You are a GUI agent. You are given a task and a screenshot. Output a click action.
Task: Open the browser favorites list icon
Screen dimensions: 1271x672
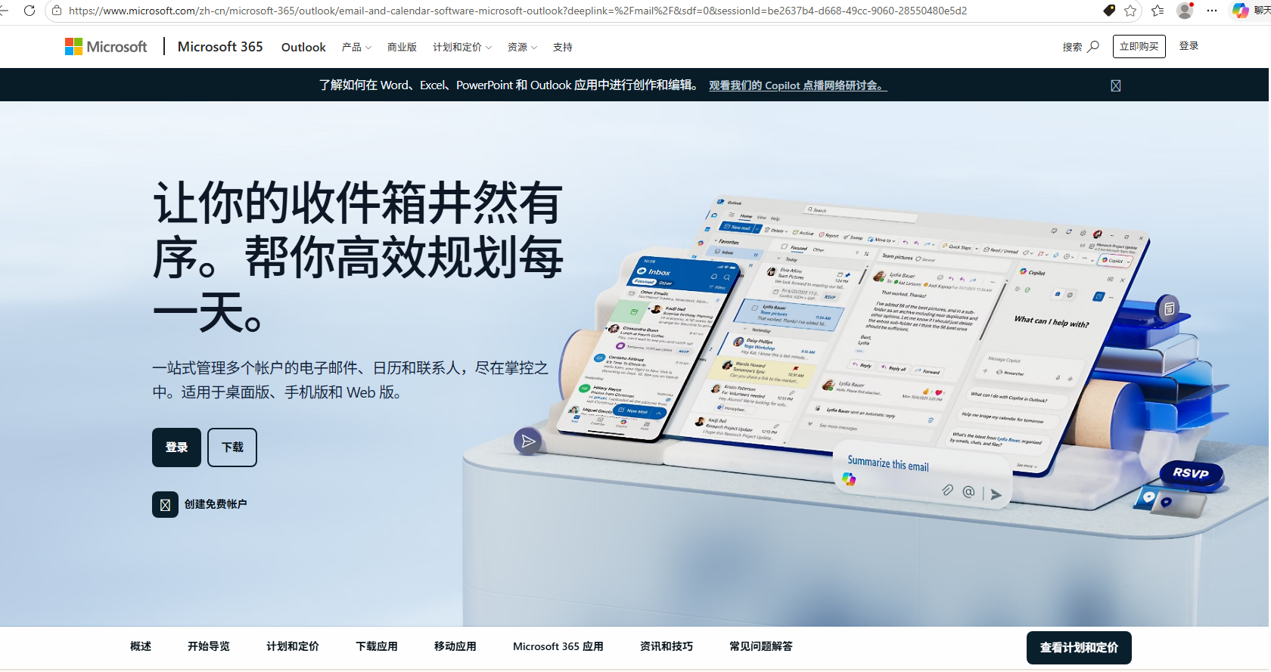pyautogui.click(x=1158, y=11)
